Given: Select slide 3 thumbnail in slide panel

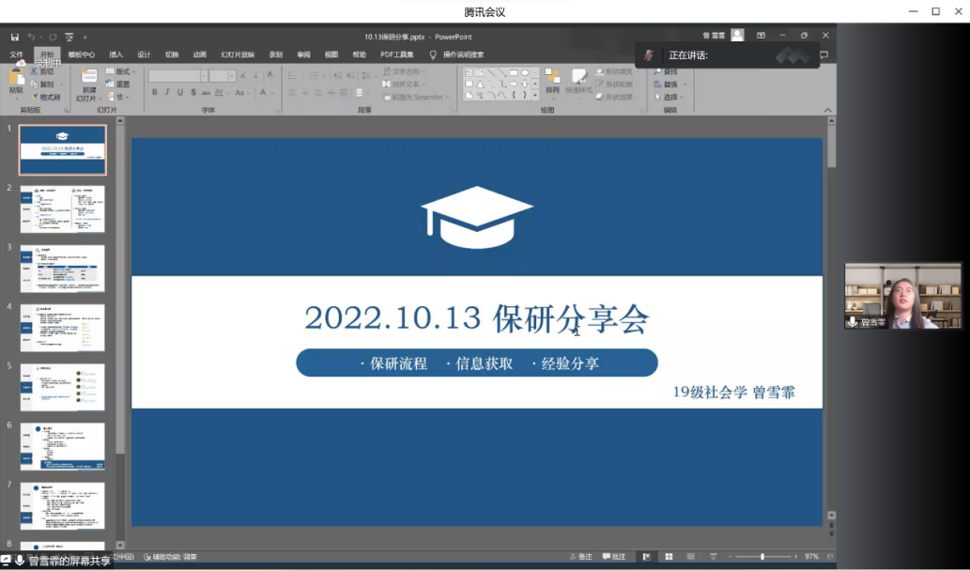Looking at the screenshot, I should click(63, 269).
